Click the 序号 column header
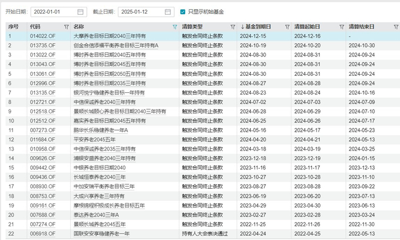400x240 pixels. point(13,27)
